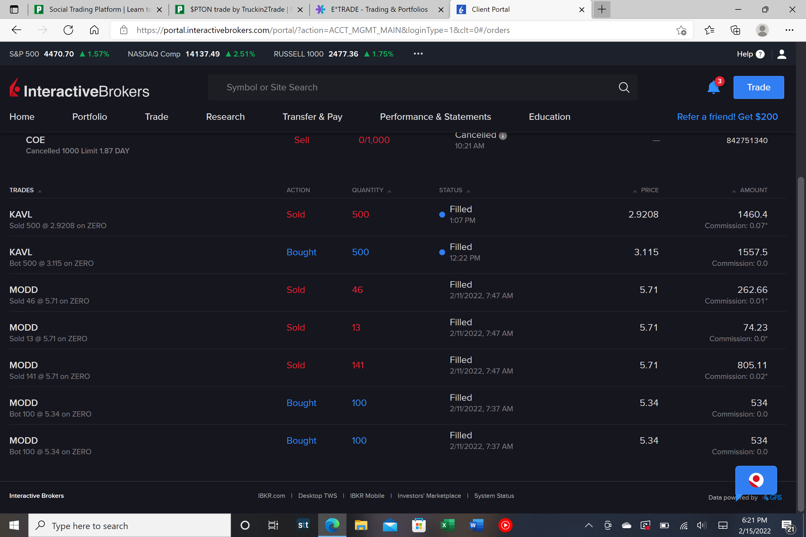Sort trades by Status column

coord(451,190)
